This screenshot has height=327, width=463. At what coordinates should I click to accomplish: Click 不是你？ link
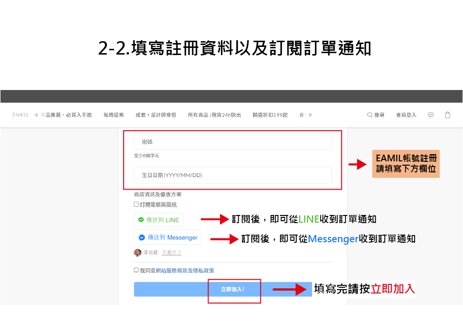coord(171,253)
